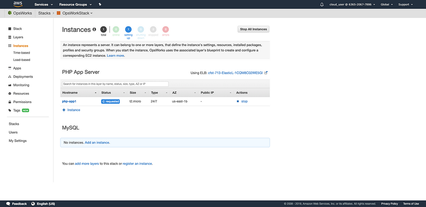426x207 pixels.
Task: Open the pin shortcuts icon
Action: coord(100,4)
